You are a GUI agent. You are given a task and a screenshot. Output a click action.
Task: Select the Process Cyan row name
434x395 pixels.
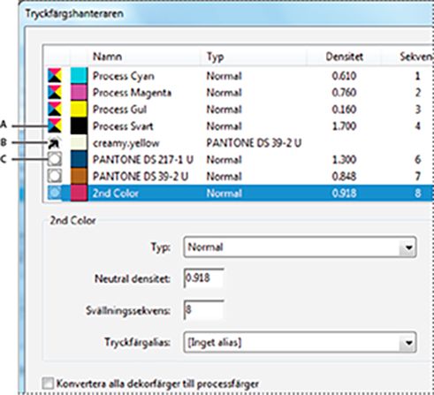[x=124, y=76]
